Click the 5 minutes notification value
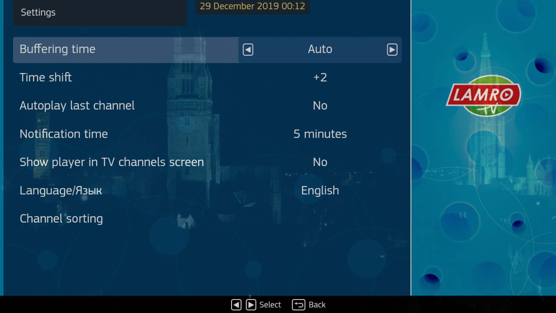Image resolution: width=556 pixels, height=313 pixels. [x=320, y=134]
